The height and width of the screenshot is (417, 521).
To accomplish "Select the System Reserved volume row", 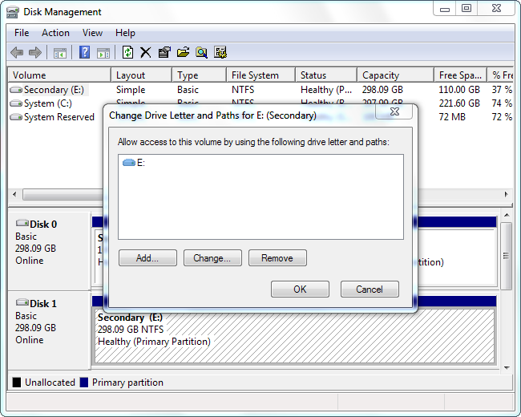I will click(260, 117).
